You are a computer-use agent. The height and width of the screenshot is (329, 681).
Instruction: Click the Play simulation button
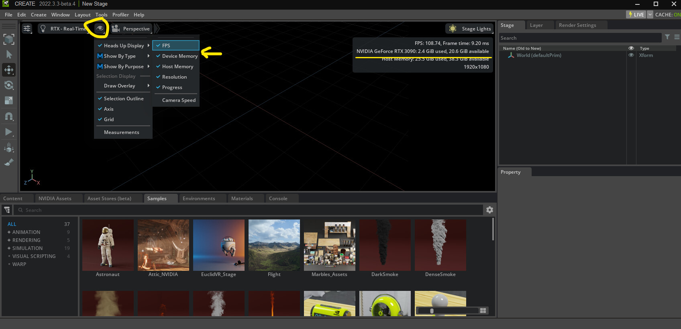[9, 132]
